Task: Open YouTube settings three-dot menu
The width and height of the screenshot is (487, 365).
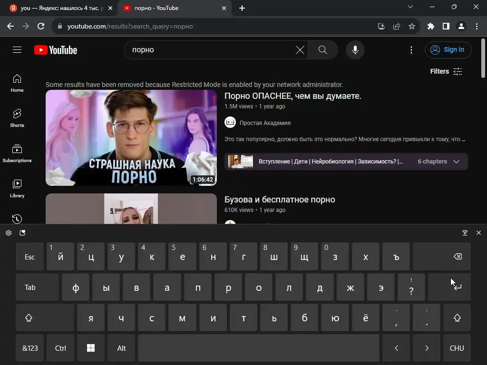Action: pos(411,49)
